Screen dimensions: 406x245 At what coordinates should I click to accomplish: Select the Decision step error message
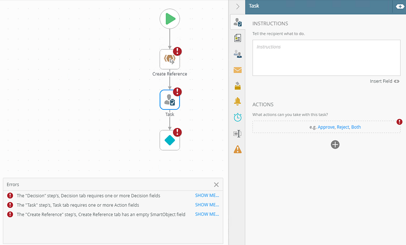[x=88, y=196]
